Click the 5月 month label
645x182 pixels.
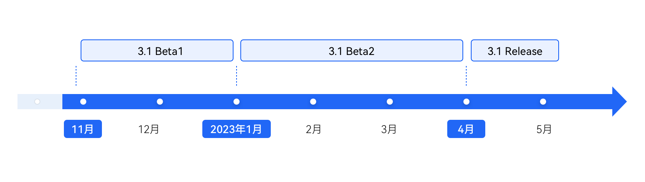544,129
